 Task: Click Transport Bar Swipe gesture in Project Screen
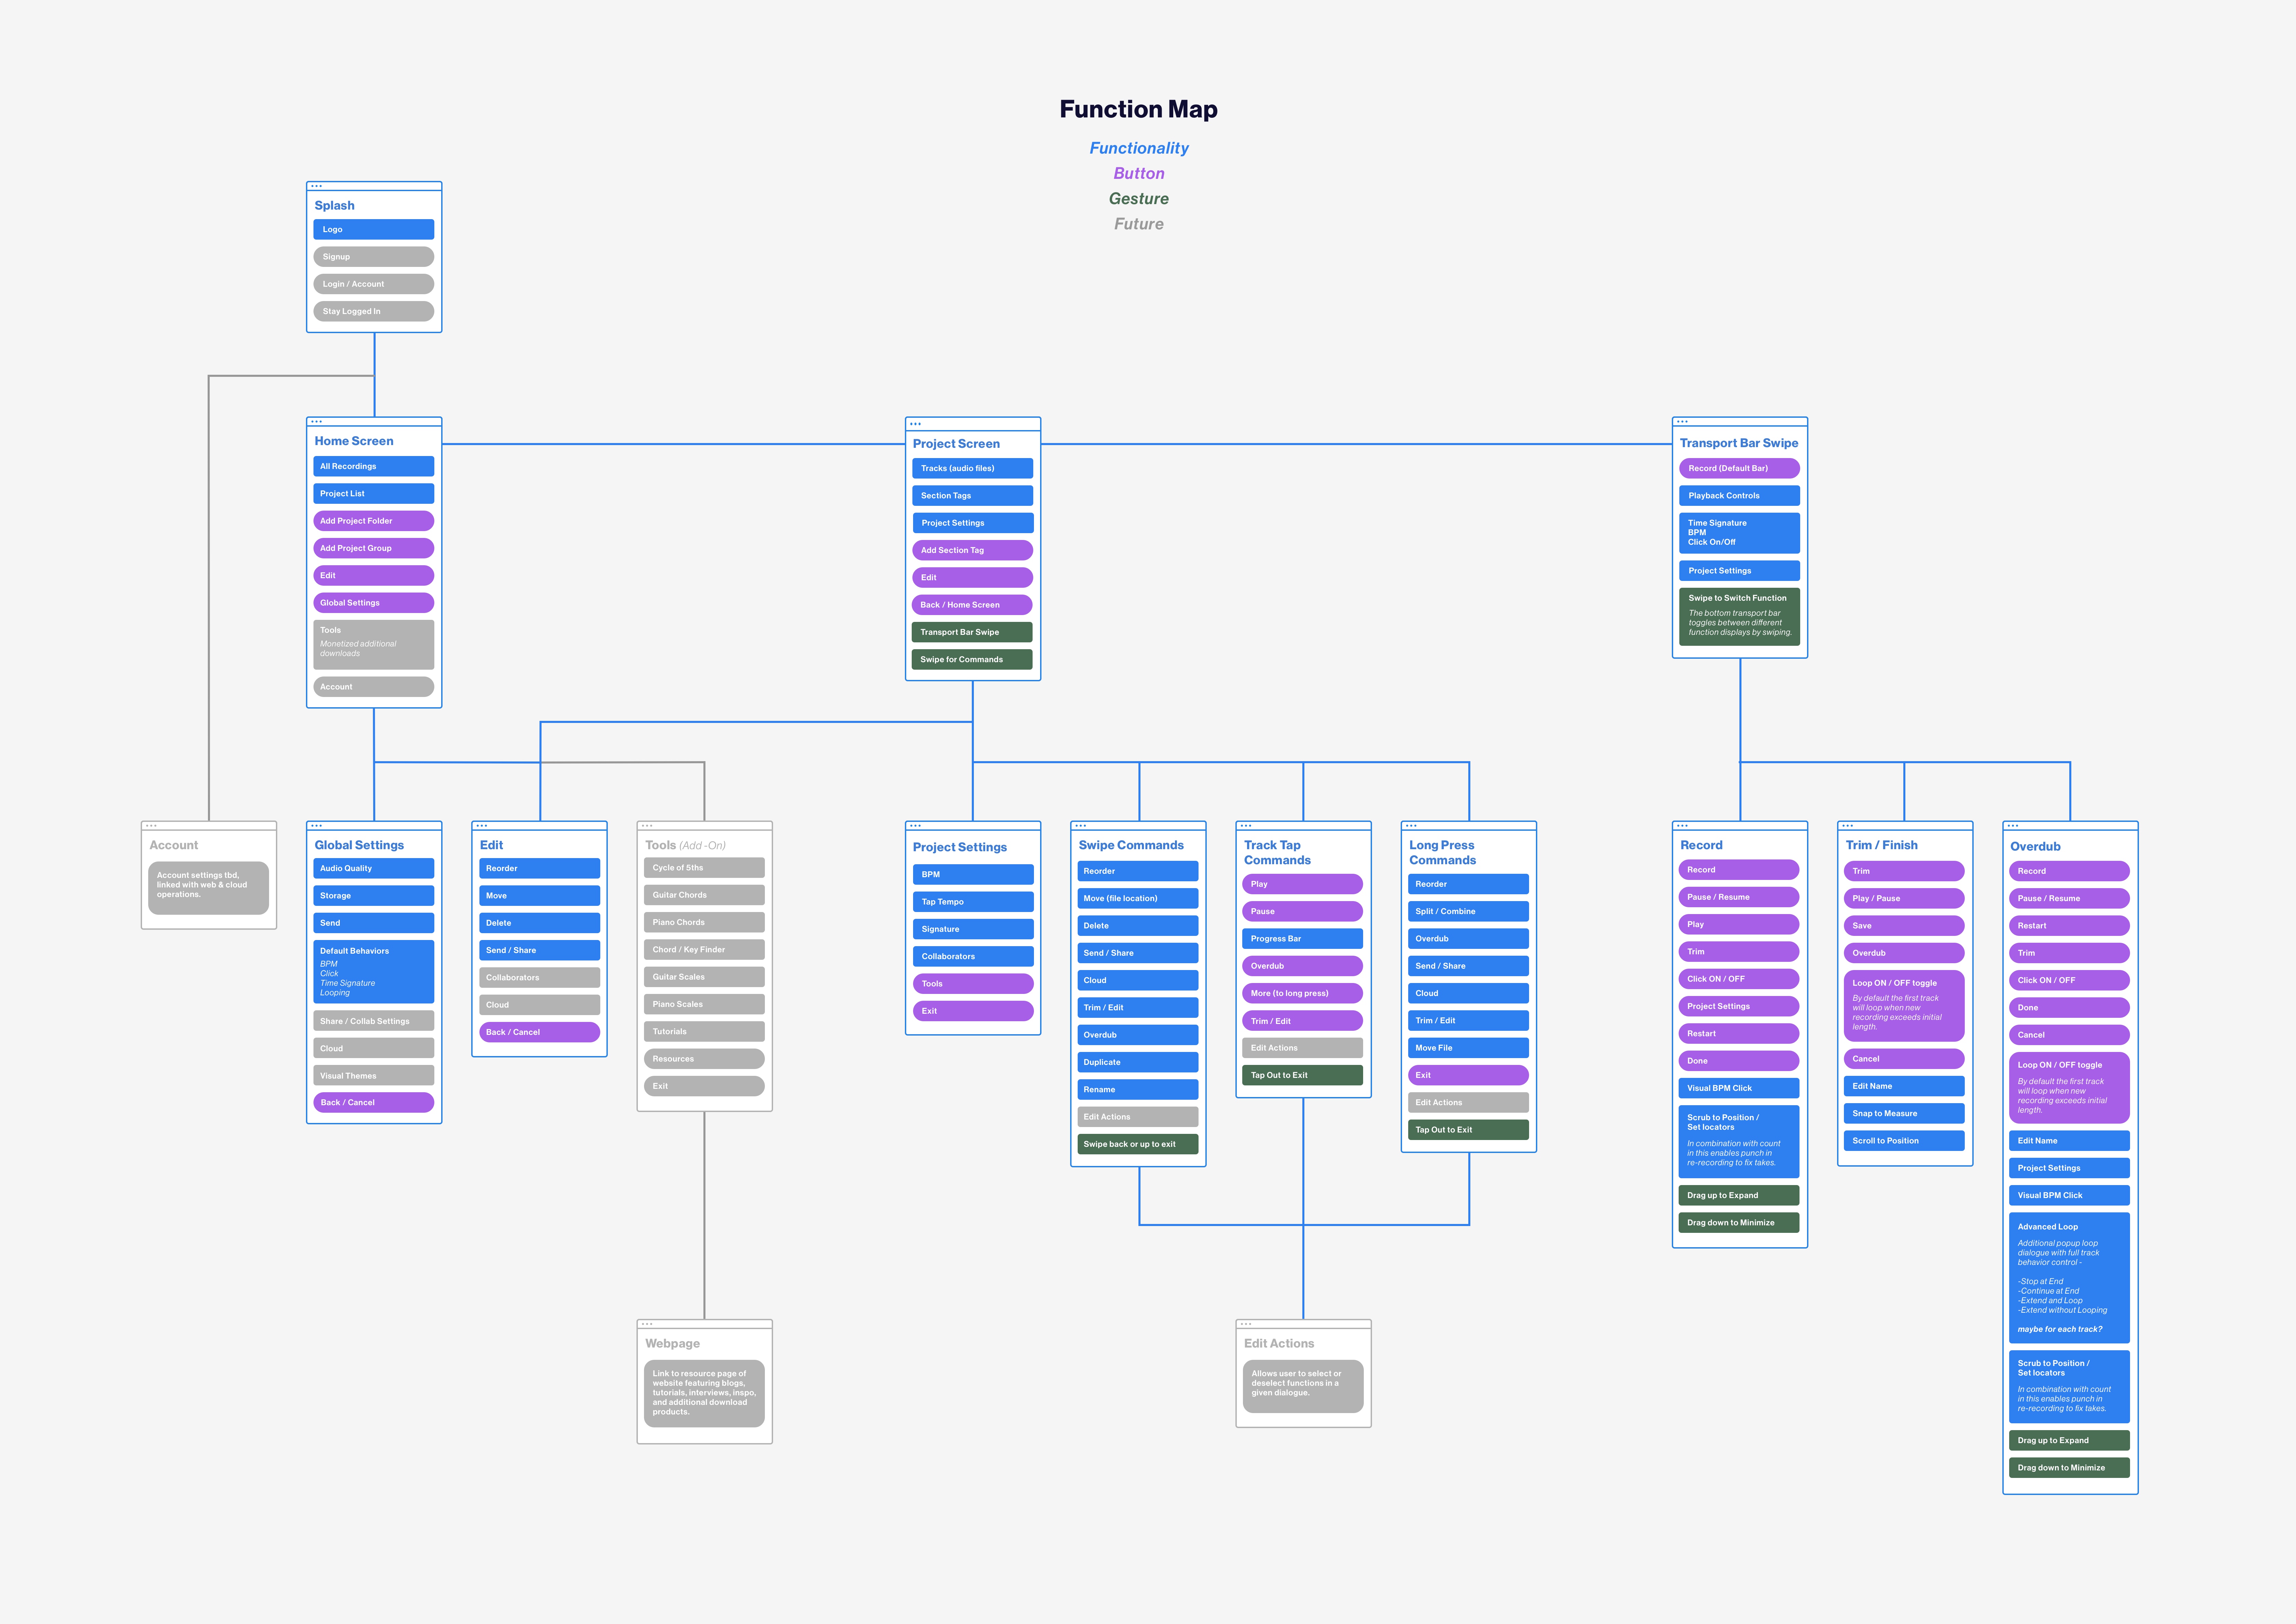pos(972,632)
